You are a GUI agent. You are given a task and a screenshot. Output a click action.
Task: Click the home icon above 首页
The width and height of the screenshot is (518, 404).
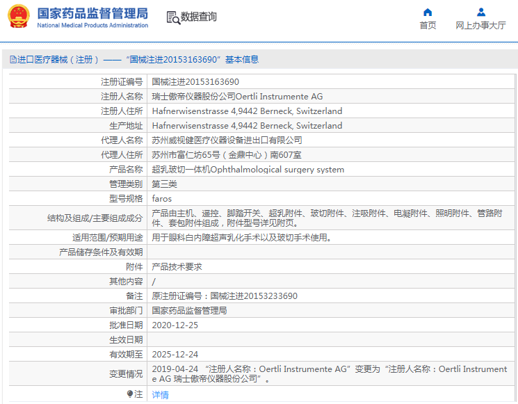pyautogui.click(x=428, y=13)
